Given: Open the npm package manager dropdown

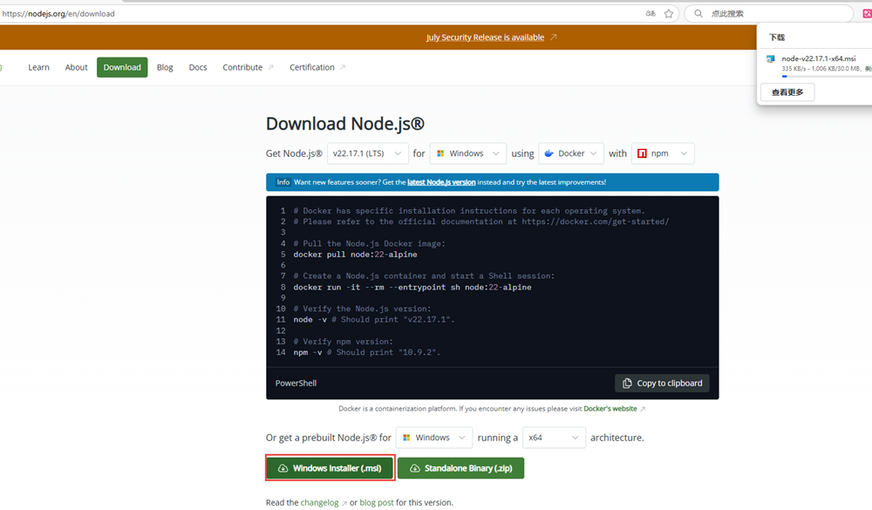Looking at the screenshot, I should pos(663,153).
